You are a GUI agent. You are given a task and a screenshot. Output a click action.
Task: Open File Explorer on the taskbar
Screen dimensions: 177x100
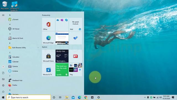click(67, 97)
